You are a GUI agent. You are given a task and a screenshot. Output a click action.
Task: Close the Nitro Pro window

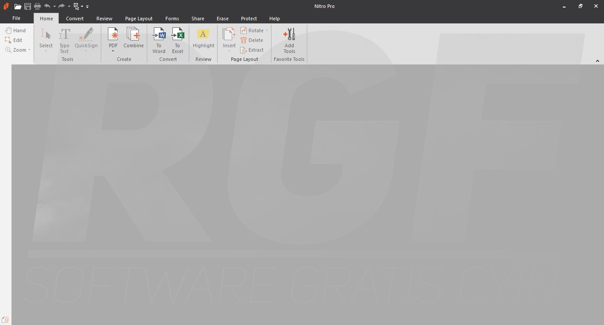(x=596, y=6)
